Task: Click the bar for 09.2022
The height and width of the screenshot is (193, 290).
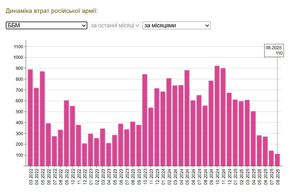Action: click(66, 133)
